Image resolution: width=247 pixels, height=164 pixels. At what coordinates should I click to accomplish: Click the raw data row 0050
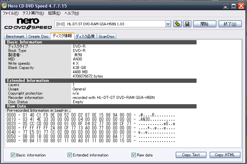click(x=91, y=136)
